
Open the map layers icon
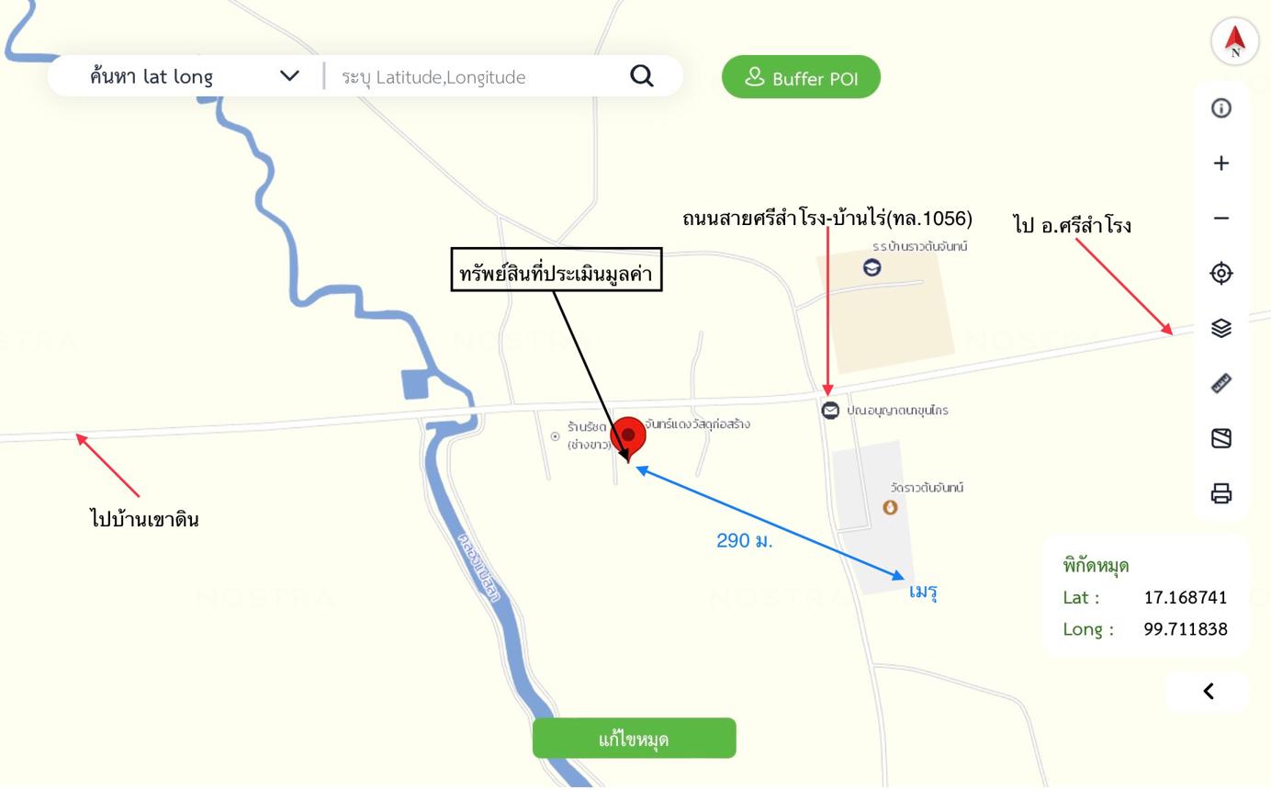coord(1220,328)
